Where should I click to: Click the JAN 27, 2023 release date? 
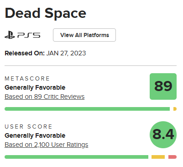click(66, 53)
